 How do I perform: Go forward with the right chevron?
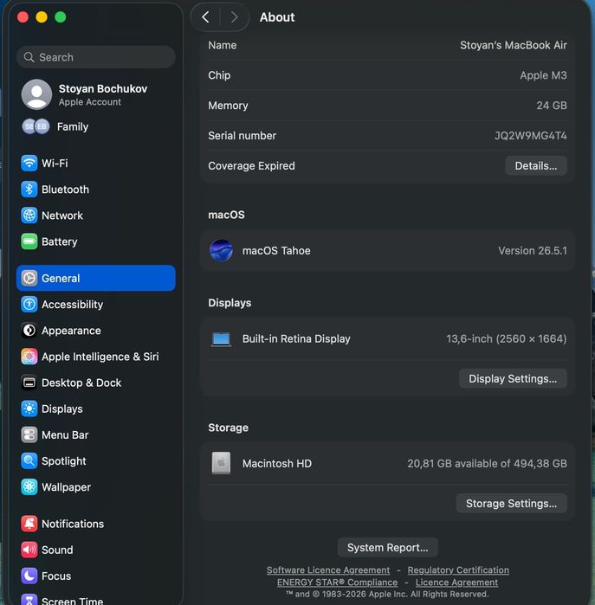[x=234, y=17]
